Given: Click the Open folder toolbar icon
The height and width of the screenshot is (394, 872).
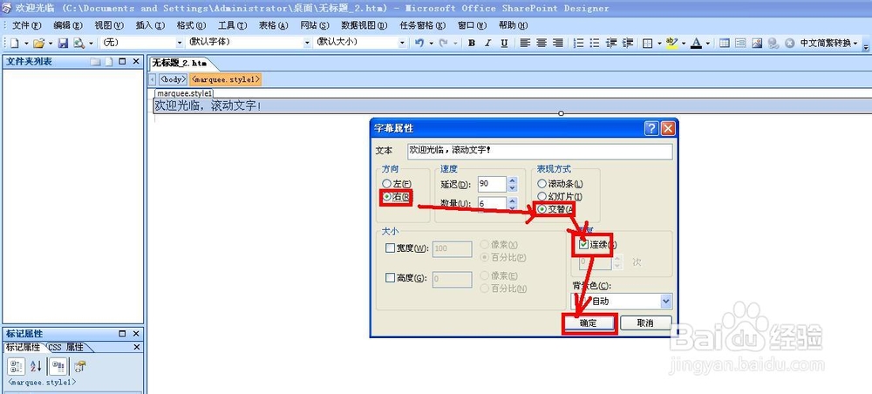Looking at the screenshot, I should coord(38,43).
